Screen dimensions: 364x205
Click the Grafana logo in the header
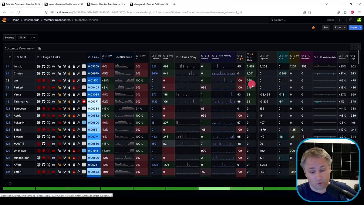[x=4, y=20]
